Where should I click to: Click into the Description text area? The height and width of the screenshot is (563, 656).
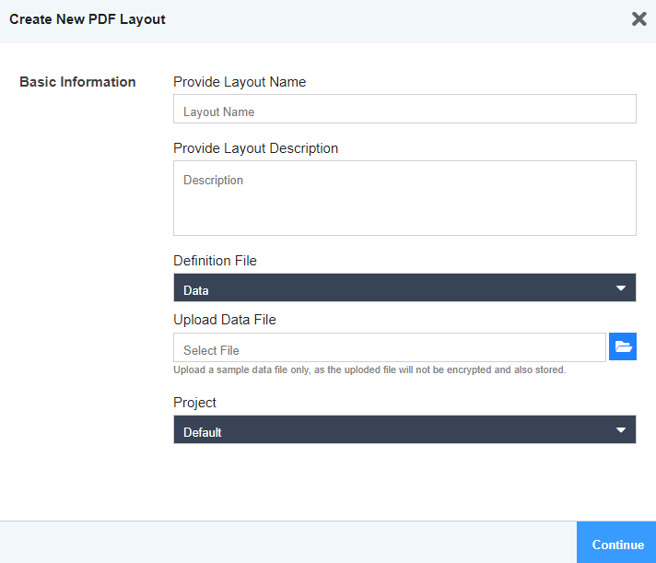[x=404, y=198]
